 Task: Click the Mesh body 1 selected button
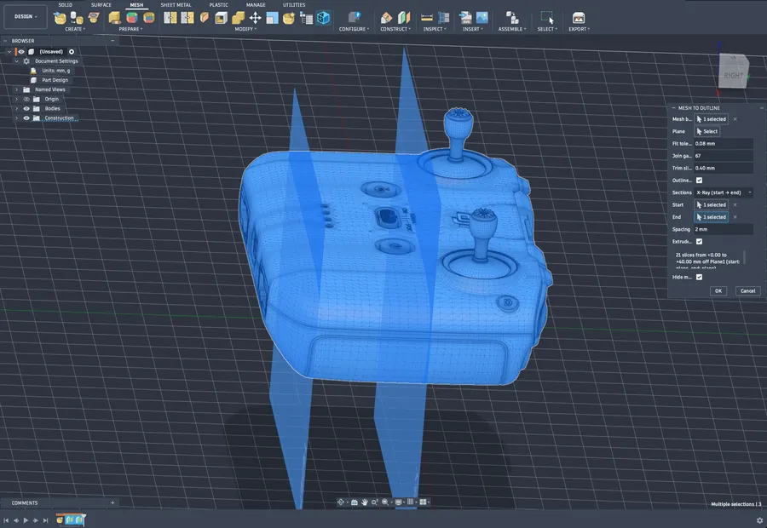pyautogui.click(x=712, y=119)
